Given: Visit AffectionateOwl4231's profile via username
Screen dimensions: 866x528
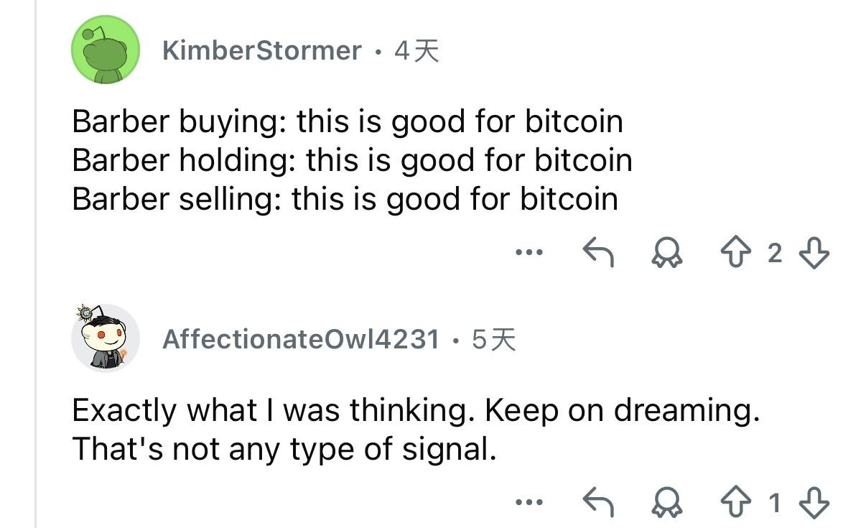Looking at the screenshot, I should pos(300,338).
